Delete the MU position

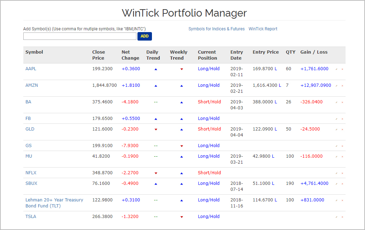tap(342, 157)
